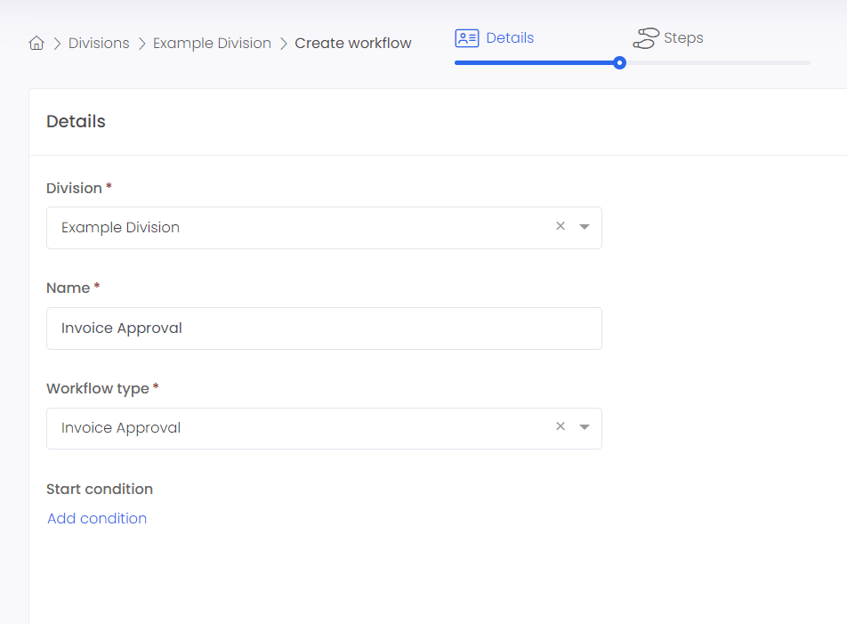The height and width of the screenshot is (624, 847).
Task: Click the Add condition link
Action: (x=97, y=518)
